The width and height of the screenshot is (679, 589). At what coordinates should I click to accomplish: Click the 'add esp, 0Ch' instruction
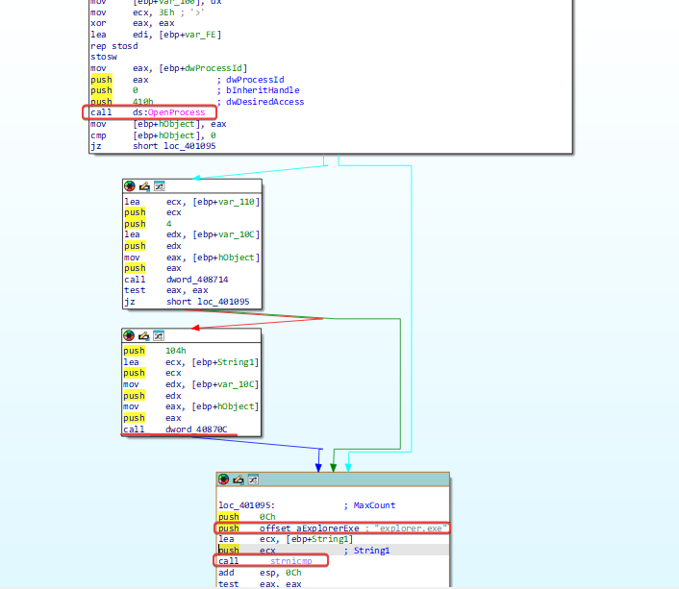point(260,573)
